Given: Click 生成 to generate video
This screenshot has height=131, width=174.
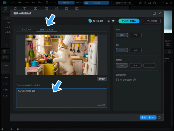Looking at the screenshot, I should point(148,117).
